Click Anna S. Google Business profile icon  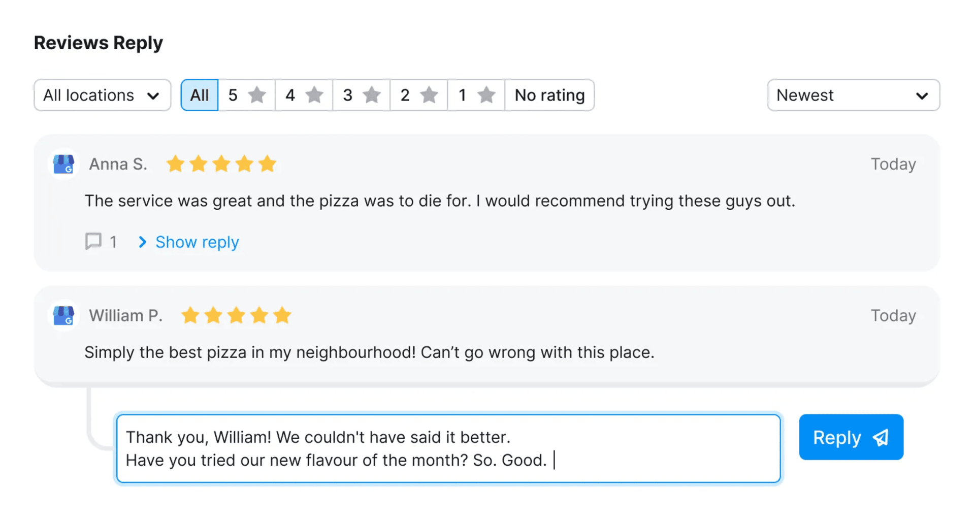pos(63,164)
